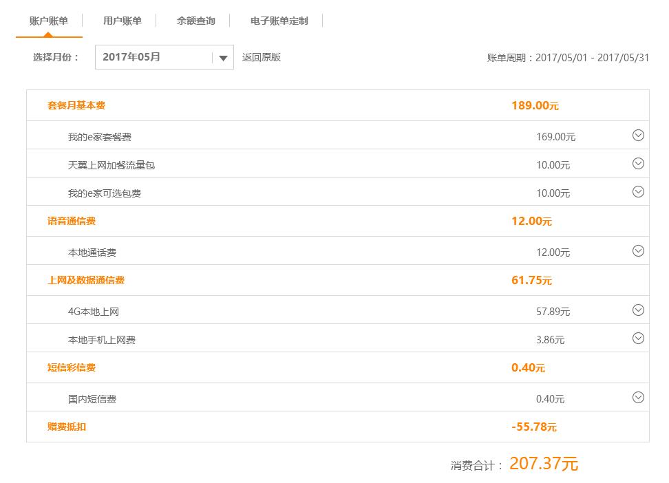Viewport: 669px width, 483px height.
Task: Click the 赠费抵扣 row
Action: tap(67, 427)
